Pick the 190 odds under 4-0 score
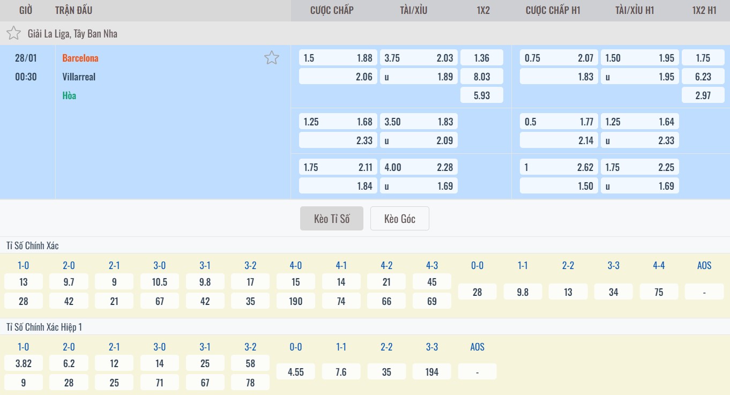Screen dimensions: 730x395 pyautogui.click(x=296, y=301)
